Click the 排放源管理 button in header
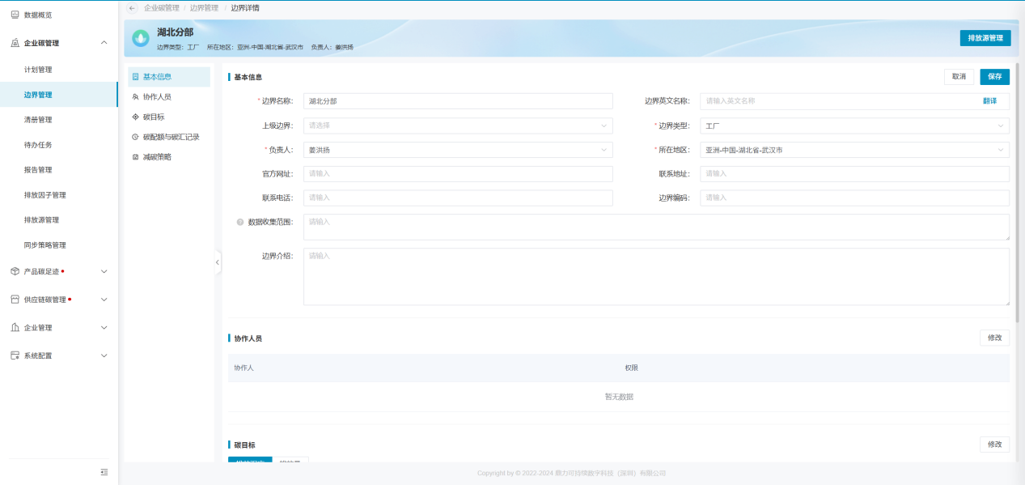 click(x=985, y=38)
